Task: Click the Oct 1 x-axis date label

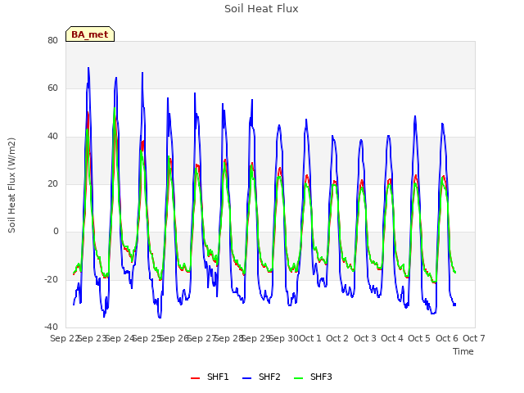Action: coord(309,338)
